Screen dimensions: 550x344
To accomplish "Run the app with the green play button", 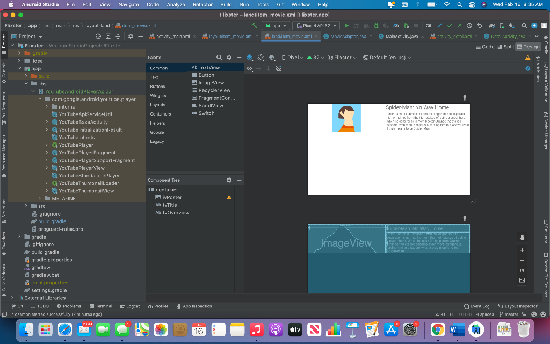I will pos(346,26).
